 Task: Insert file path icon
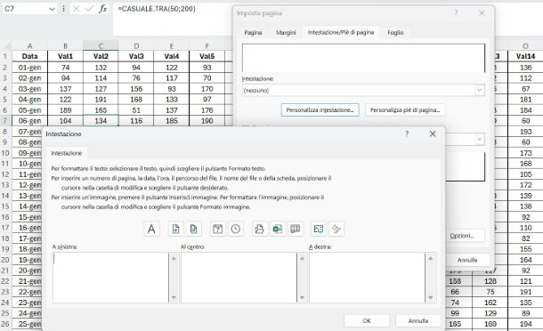tap(260, 229)
